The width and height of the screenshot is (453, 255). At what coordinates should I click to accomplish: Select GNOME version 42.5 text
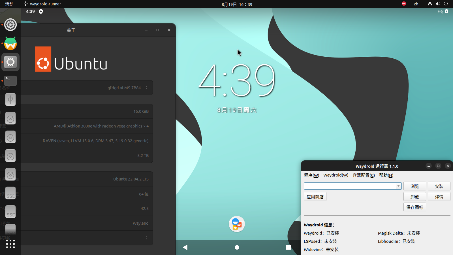tap(145, 209)
